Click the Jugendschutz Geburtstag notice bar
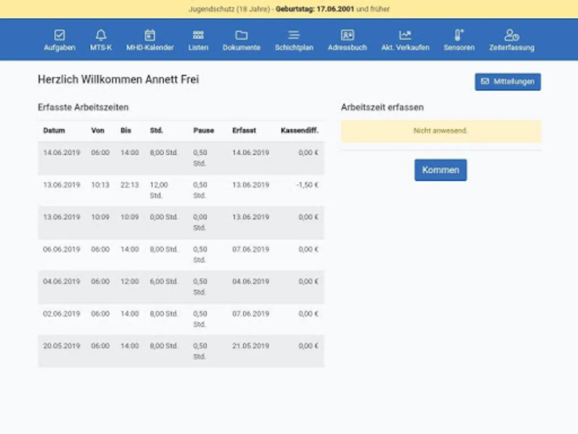This screenshot has width=578, height=434. [289, 9]
